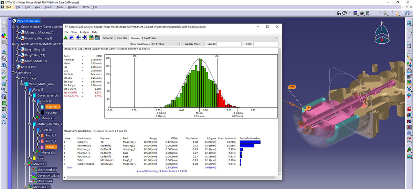
Task: Click the Visualize Effect button
Action: tap(193, 44)
